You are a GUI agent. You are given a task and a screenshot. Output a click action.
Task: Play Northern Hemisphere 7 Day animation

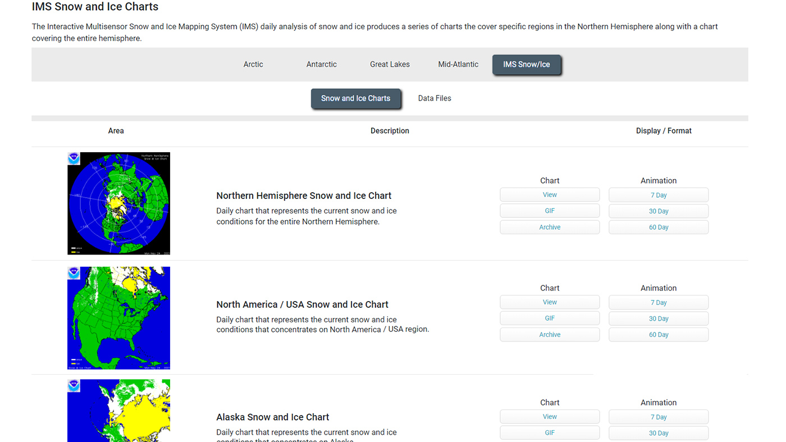click(658, 195)
